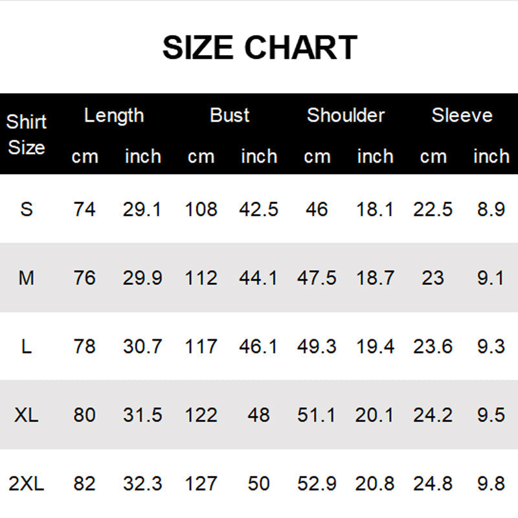
Task: Click the M length inch value 29.9
Action: [142, 278]
